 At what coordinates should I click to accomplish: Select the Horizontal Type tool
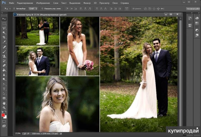point(4,89)
